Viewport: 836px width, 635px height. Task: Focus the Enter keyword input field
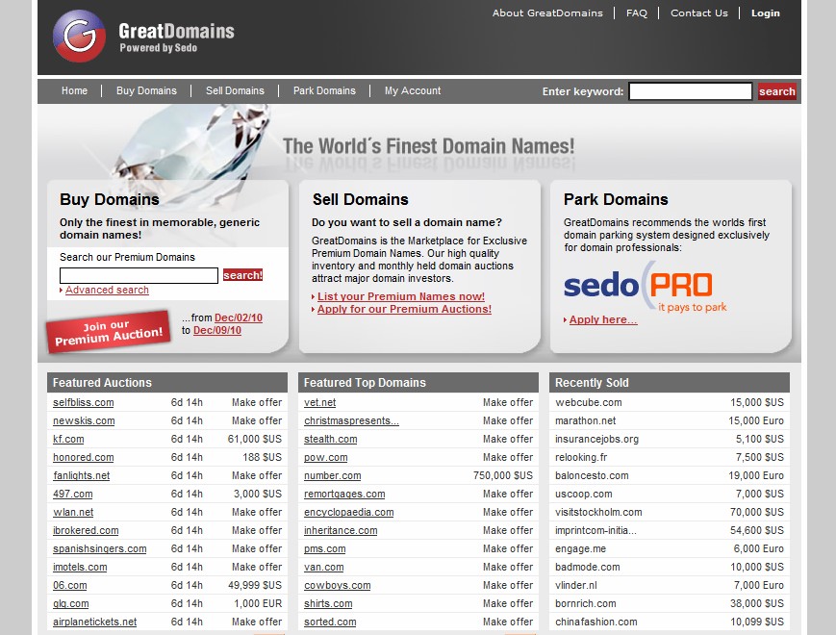(691, 91)
